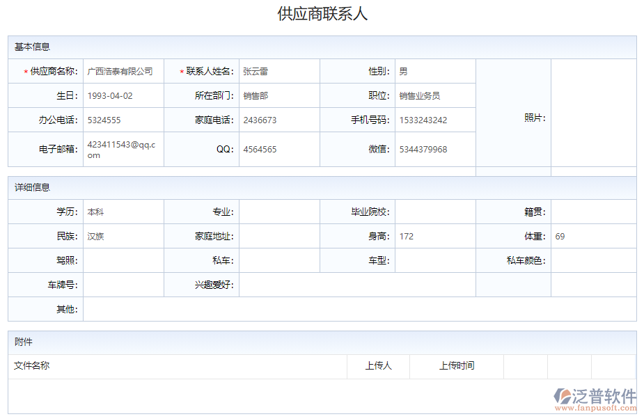This screenshot has height=419, width=644.
Task: Select the 联系人姓名 field containing 张云雷
Action: [x=278, y=70]
